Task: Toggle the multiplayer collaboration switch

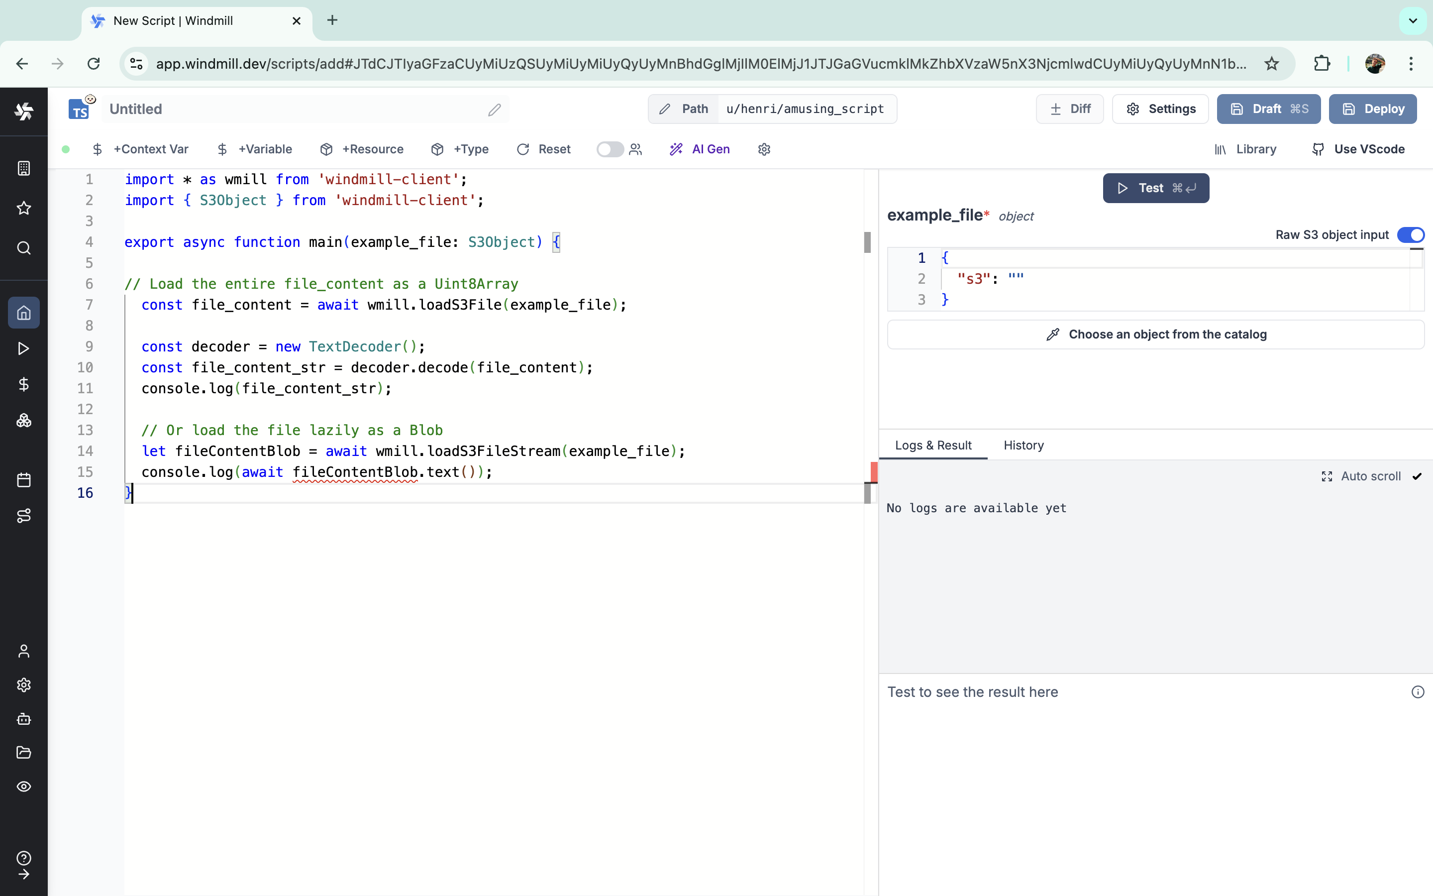Action: (610, 149)
